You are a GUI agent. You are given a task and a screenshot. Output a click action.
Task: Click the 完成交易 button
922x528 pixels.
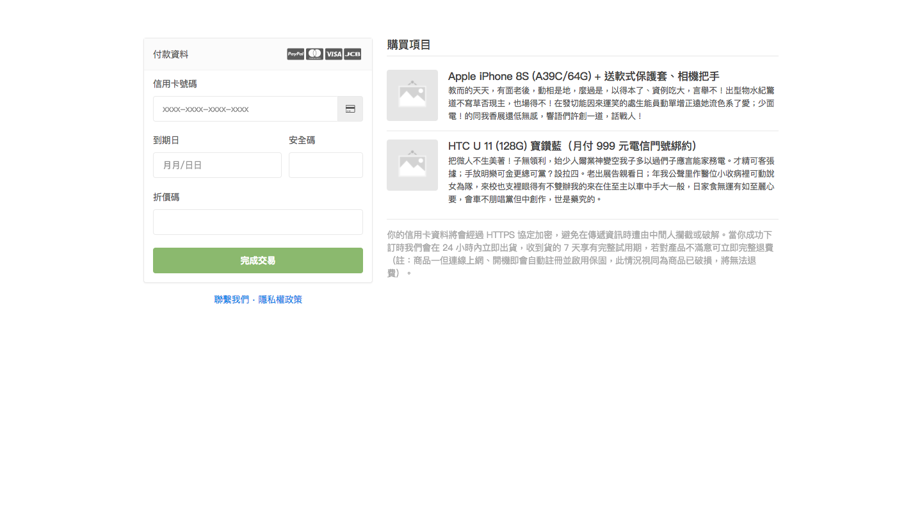tap(258, 260)
